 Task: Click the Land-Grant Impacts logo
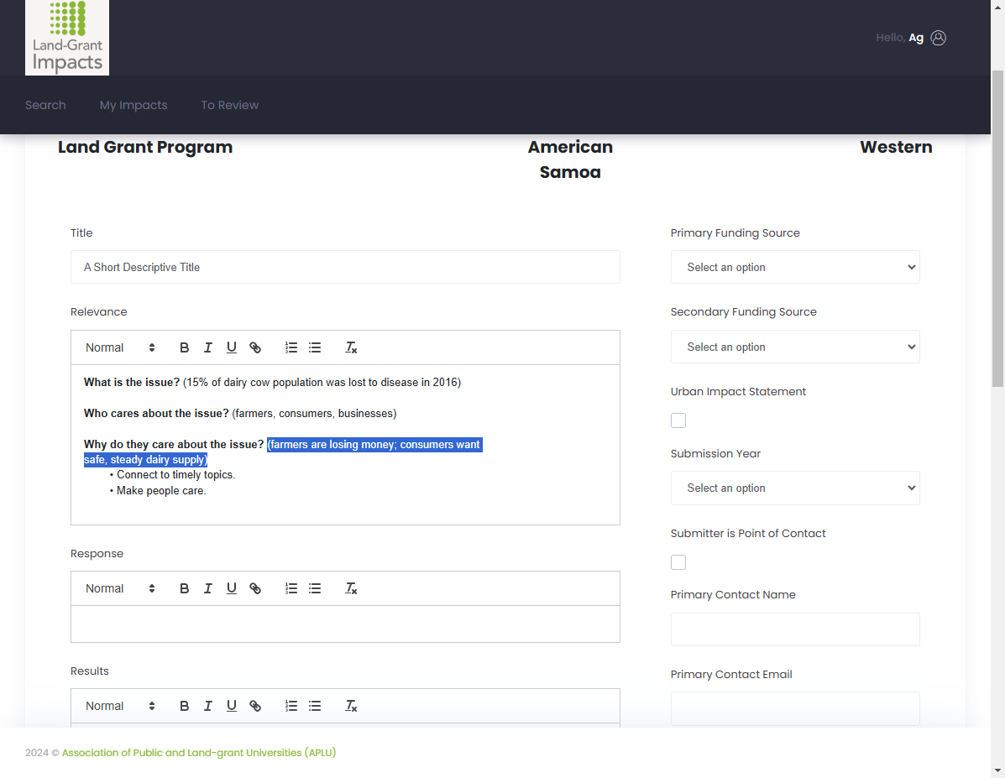pyautogui.click(x=66, y=37)
